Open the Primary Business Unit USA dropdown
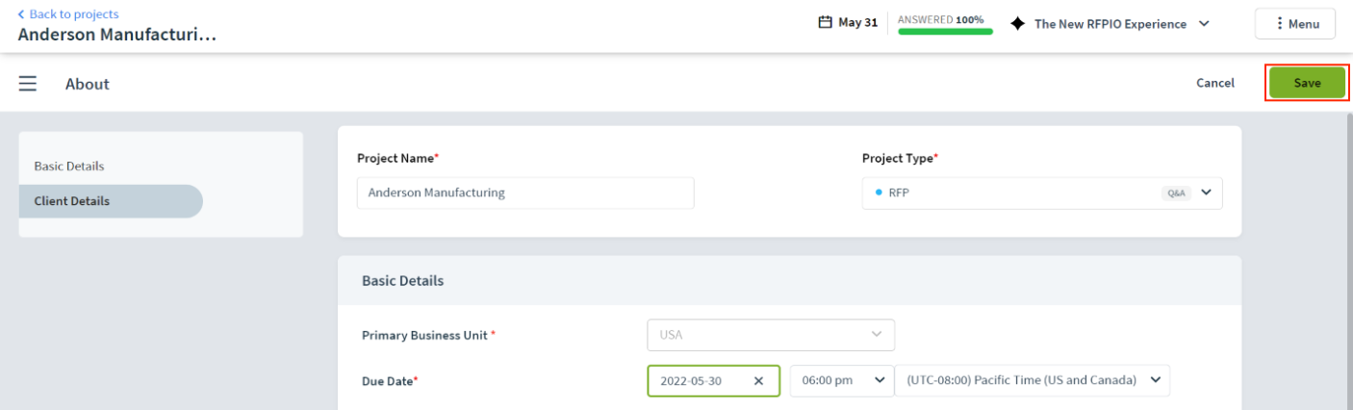Screen dimensions: 1353x410 [x=771, y=335]
